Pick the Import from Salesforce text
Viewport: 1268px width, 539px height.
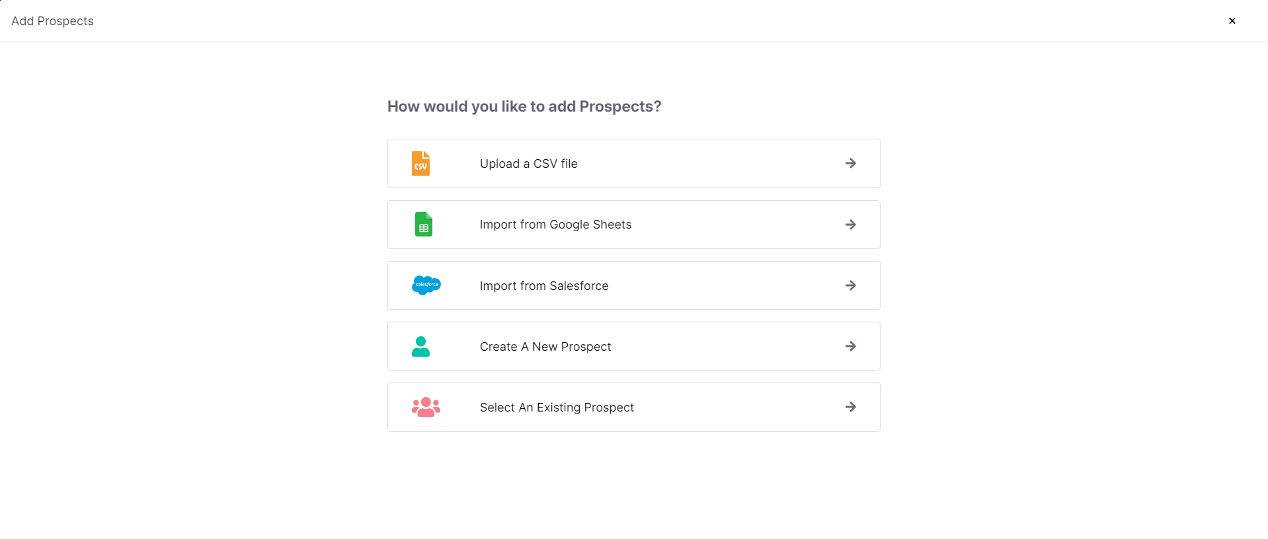click(x=543, y=286)
